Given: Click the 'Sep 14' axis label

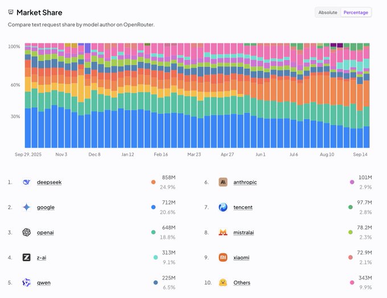Looking at the screenshot, I should click(360, 155).
